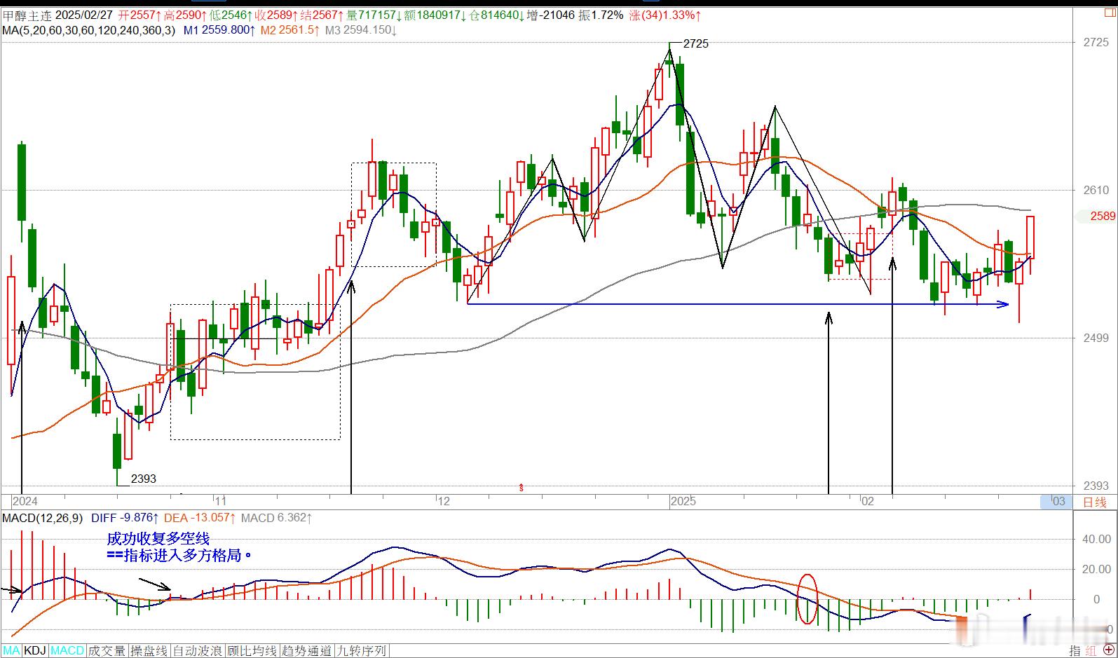Open the 操盘线 indicator tab
Image resolution: width=1118 pixels, height=658 pixels.
(149, 651)
